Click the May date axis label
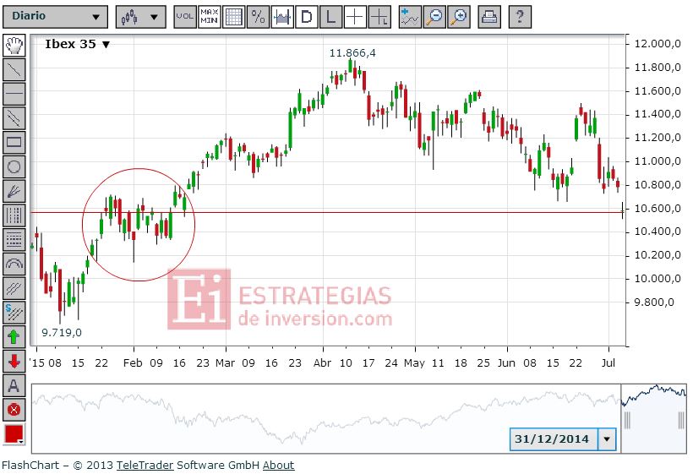 click(x=414, y=363)
